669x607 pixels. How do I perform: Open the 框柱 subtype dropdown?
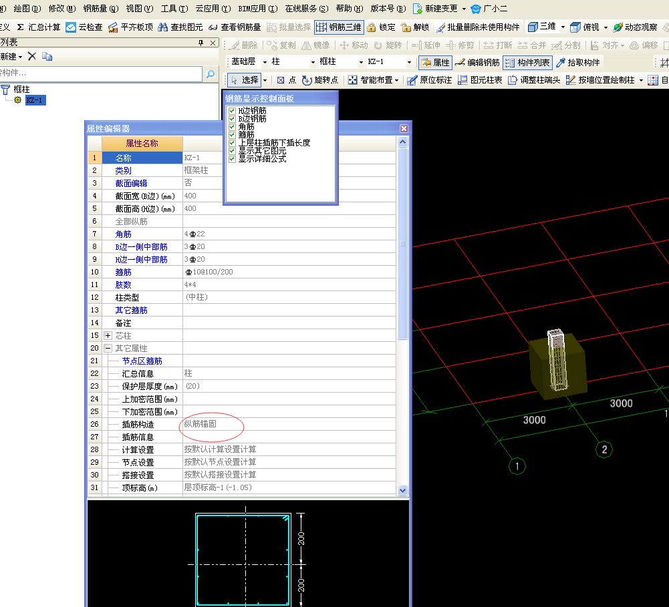click(x=362, y=62)
